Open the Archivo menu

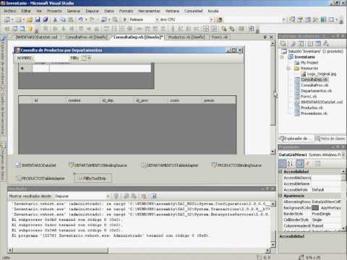tap(10, 11)
